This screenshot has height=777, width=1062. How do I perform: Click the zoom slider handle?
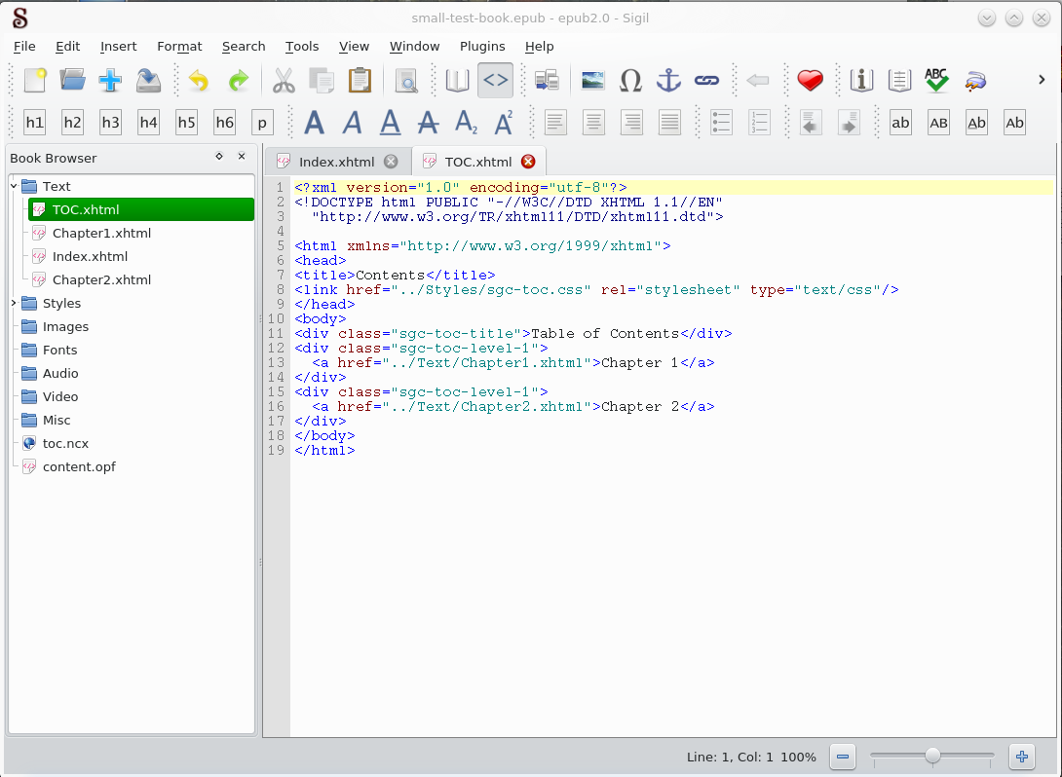pyautogui.click(x=932, y=756)
